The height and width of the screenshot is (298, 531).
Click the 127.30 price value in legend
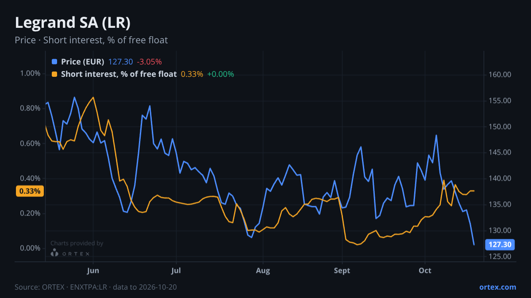coord(120,62)
